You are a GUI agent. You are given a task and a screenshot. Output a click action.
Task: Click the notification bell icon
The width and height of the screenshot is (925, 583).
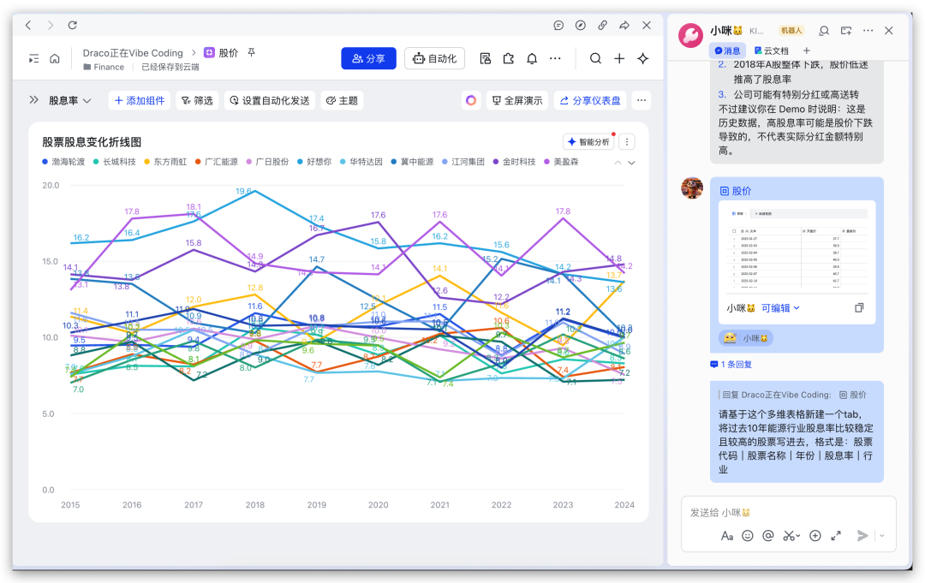click(532, 59)
